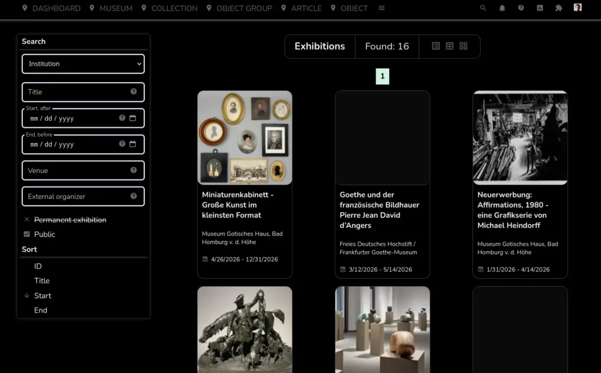The width and height of the screenshot is (601, 373).
Task: Open Miniaturenkabinett exhibition title
Action: coord(238,205)
